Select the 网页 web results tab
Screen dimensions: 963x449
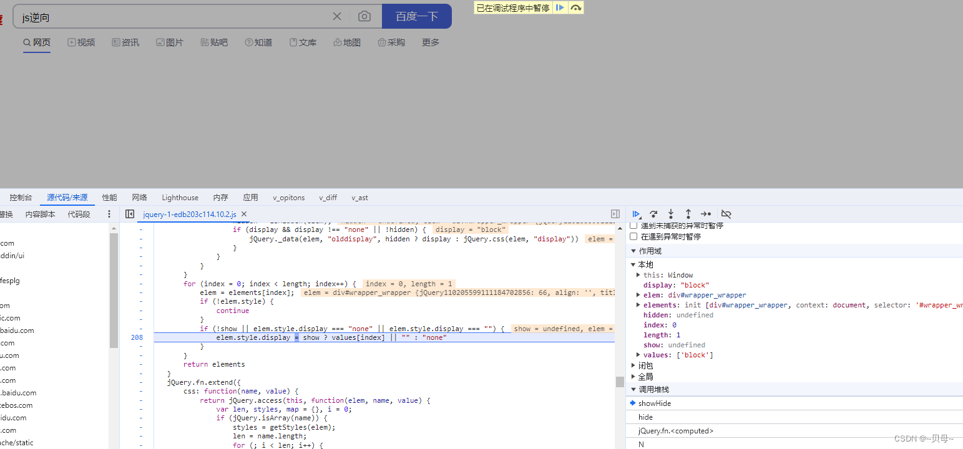pyautogui.click(x=37, y=42)
